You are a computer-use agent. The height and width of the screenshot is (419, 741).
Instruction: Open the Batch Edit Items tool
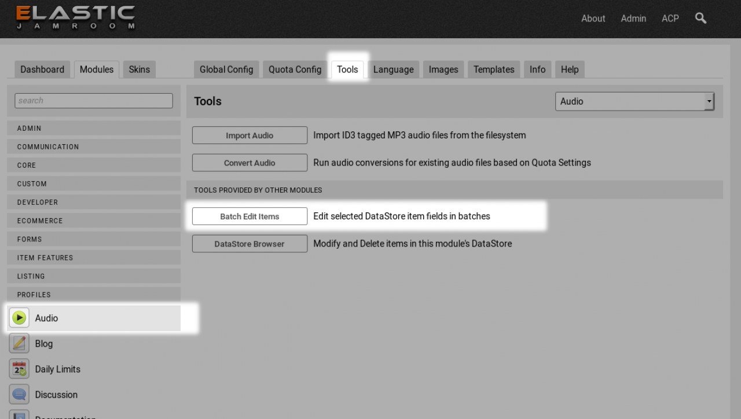(250, 216)
